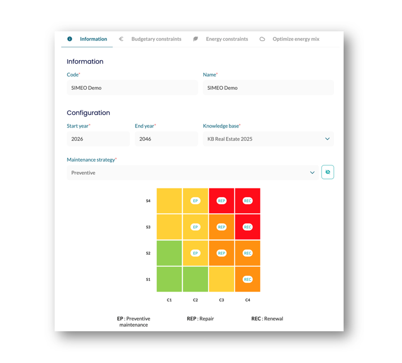Viewport: 402px width, 363px height.
Task: Focus the Start year field
Action: [x=98, y=139]
